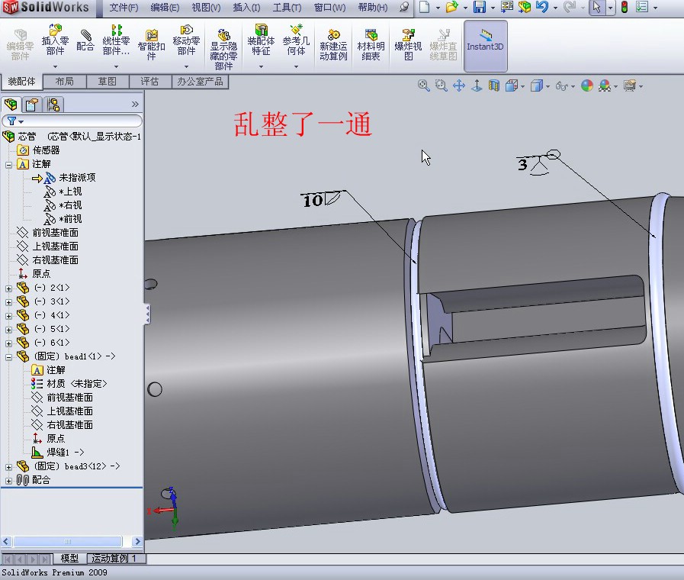Click the Select cursor tool
Viewport: 684px width, 580px height.
click(x=596, y=8)
